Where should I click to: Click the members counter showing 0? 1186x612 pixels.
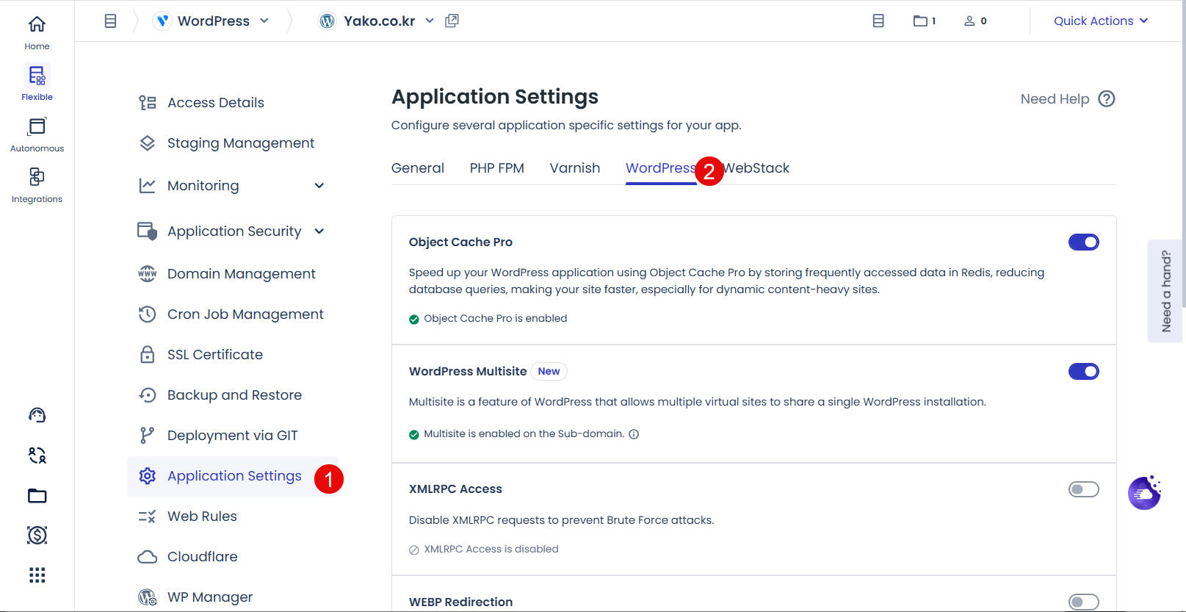[975, 21]
